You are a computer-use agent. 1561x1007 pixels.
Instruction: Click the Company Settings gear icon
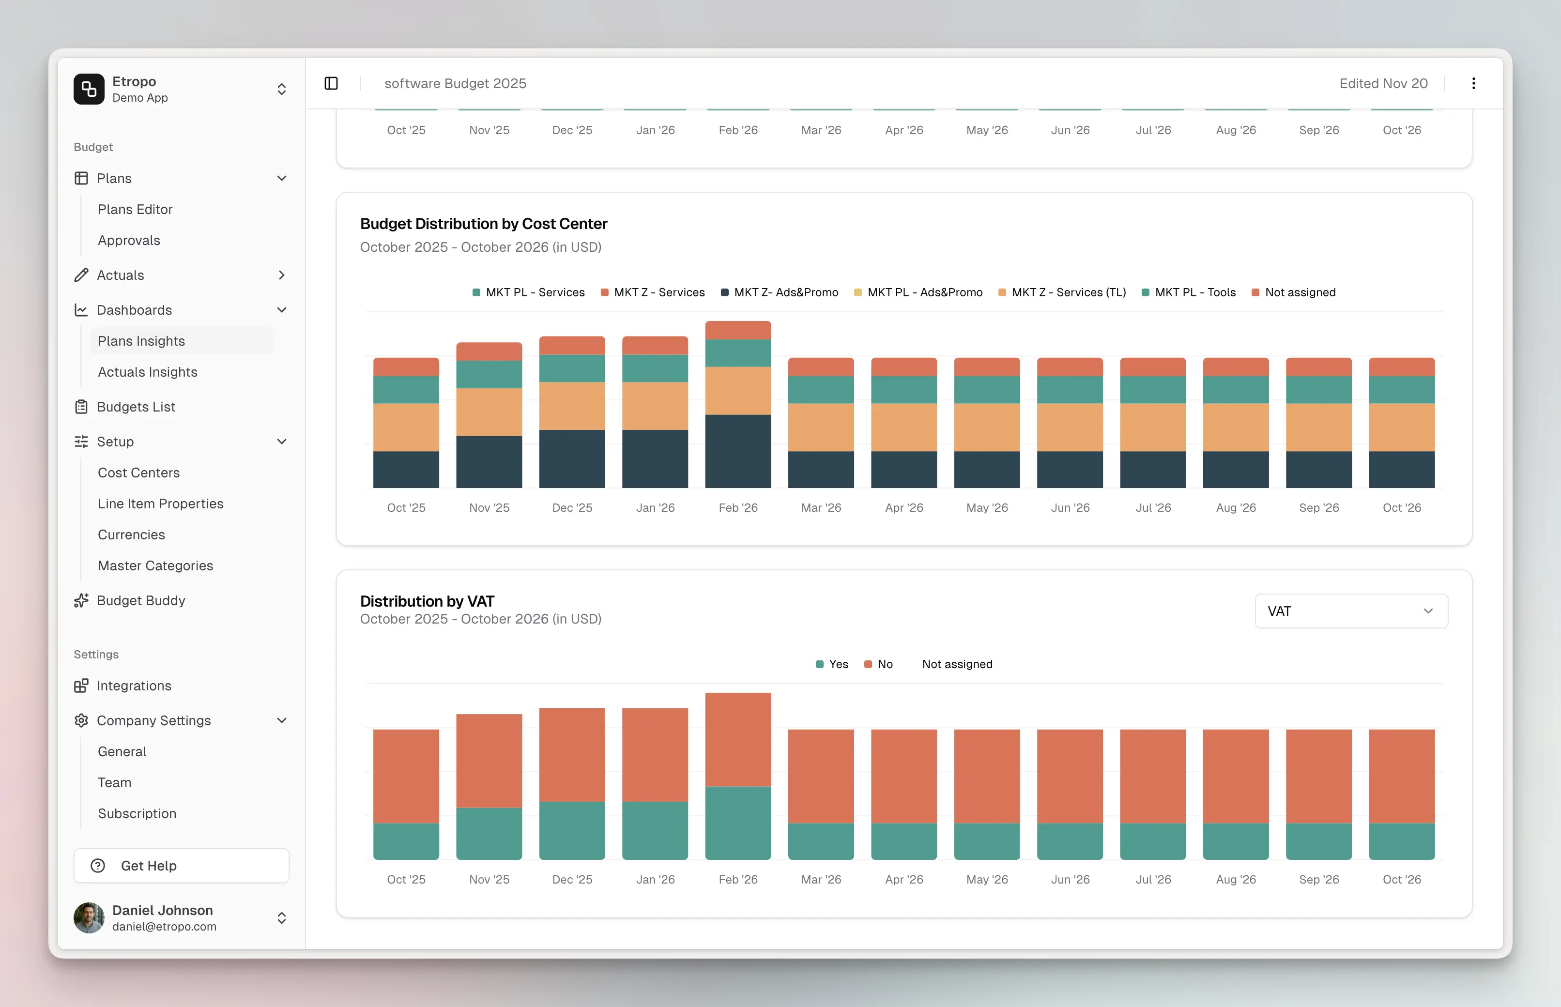tap(81, 720)
